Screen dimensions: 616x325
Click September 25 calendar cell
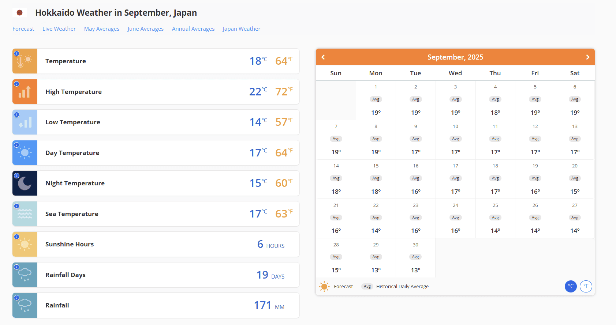click(x=495, y=219)
